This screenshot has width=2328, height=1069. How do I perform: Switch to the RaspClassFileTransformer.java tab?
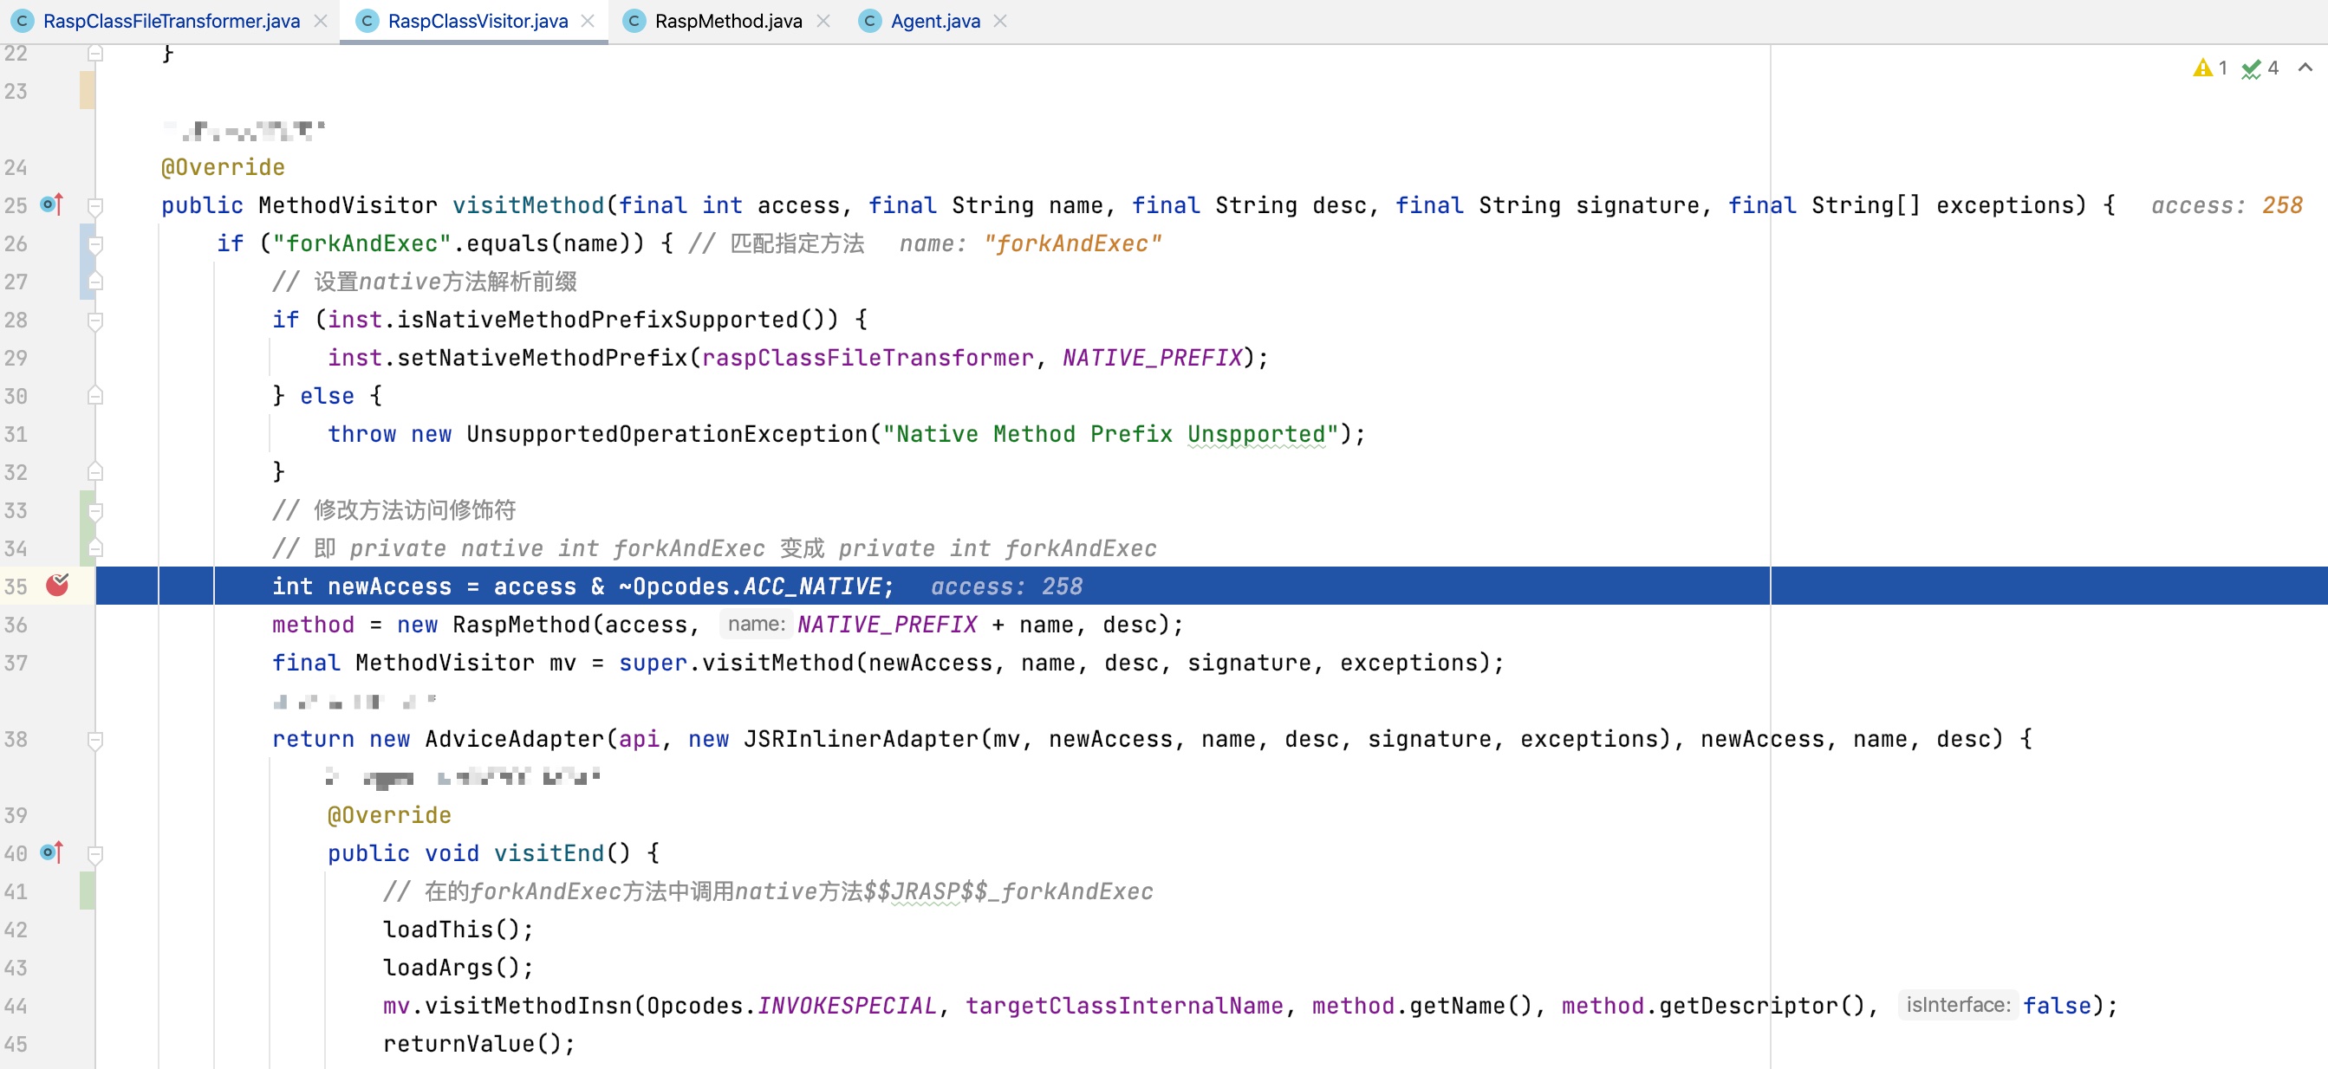171,21
